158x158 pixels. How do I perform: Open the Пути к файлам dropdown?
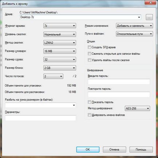click(134, 34)
